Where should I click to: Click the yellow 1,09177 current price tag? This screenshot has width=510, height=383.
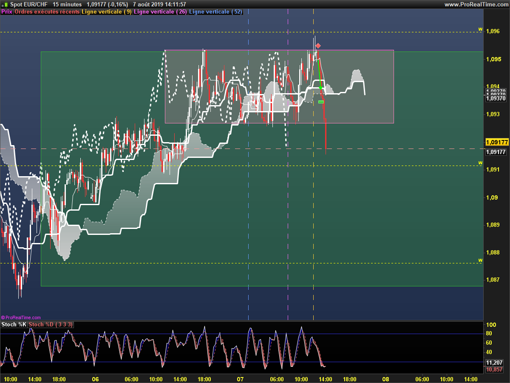tap(497, 142)
